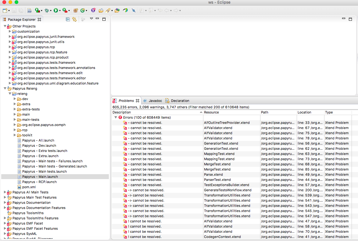This screenshot has width=358, height=241.
Task: Sort by Resource column header
Action: point(231,112)
